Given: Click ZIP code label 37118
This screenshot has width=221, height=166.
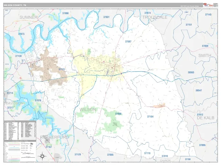Looking at the screenshot, I should [147, 153].
